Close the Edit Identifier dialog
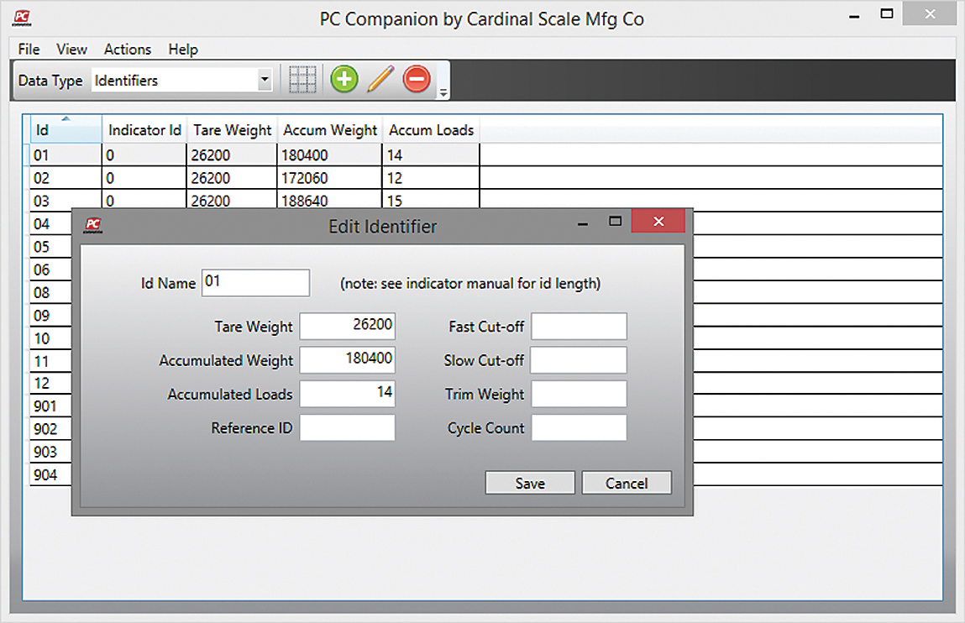 click(x=658, y=222)
